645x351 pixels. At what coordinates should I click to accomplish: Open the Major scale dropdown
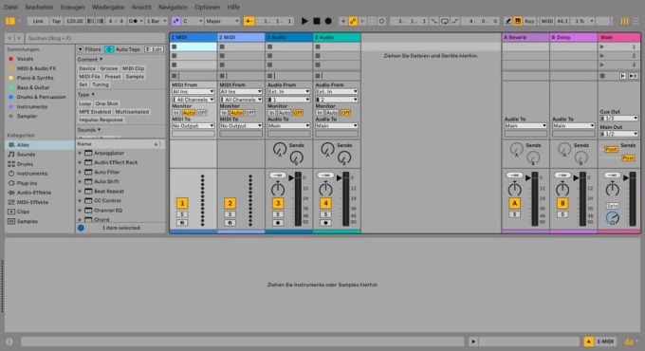(x=222, y=21)
